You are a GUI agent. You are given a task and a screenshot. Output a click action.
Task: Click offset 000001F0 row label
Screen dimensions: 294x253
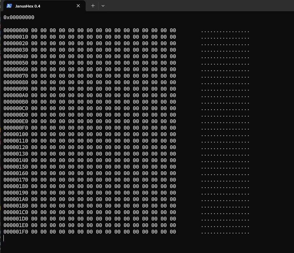tap(16, 232)
